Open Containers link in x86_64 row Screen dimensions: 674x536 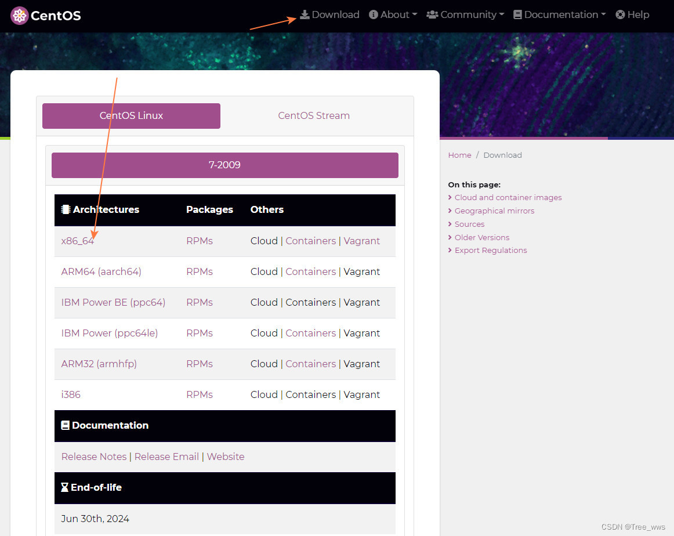click(x=311, y=241)
